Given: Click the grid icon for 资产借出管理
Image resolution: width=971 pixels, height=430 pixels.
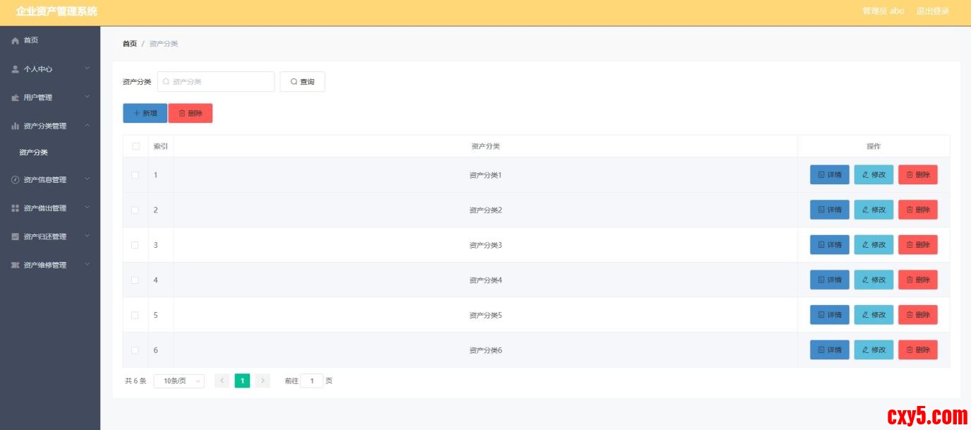Looking at the screenshot, I should (x=16, y=208).
